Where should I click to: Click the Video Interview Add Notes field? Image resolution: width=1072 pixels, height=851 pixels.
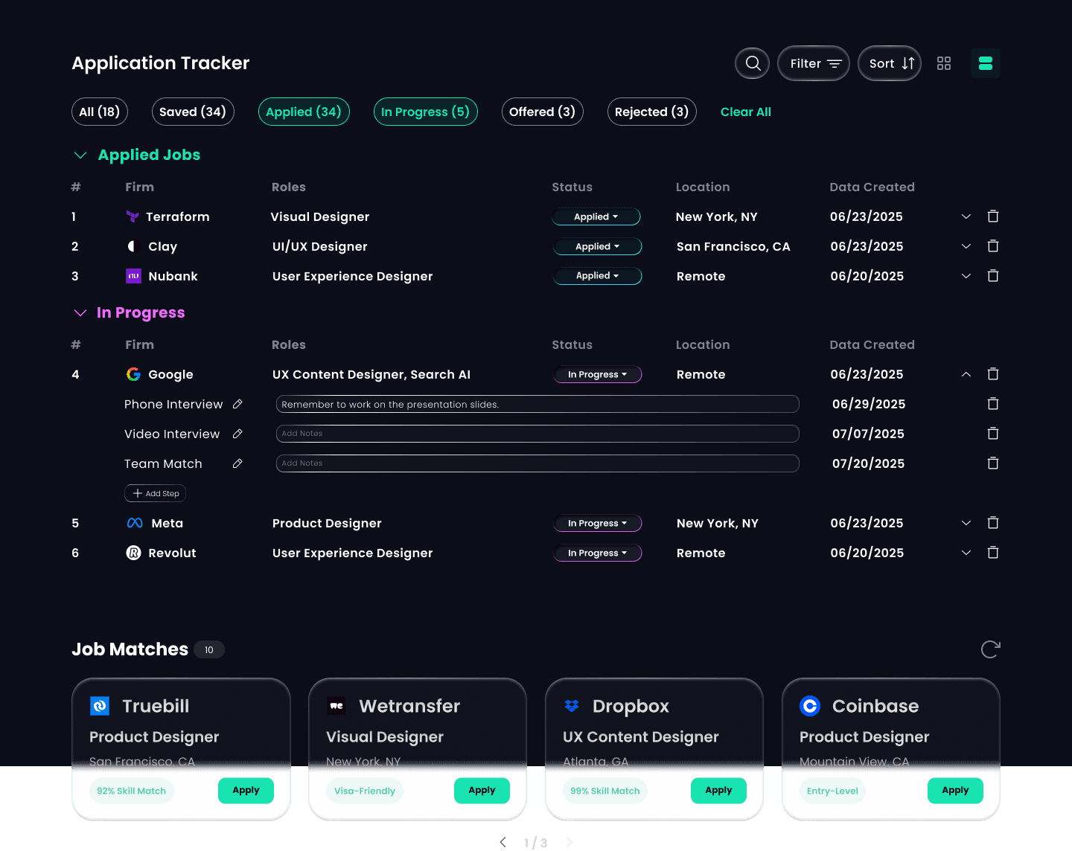537,434
